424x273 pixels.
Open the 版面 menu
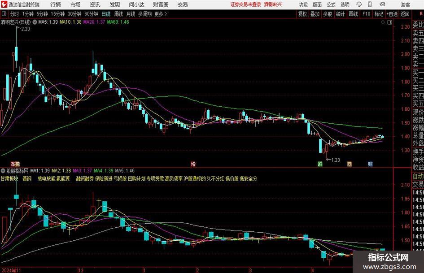[317, 4]
